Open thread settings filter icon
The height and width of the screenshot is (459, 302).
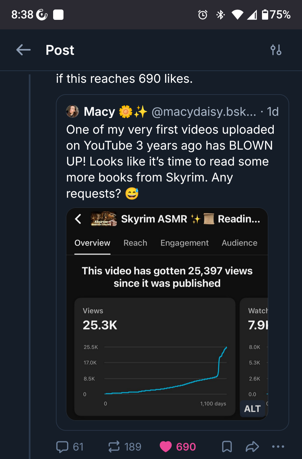pyautogui.click(x=276, y=50)
